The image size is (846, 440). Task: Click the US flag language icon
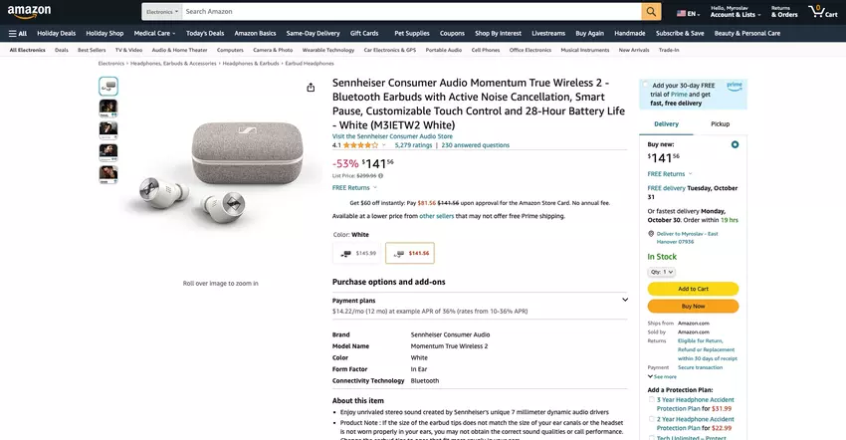684,14
